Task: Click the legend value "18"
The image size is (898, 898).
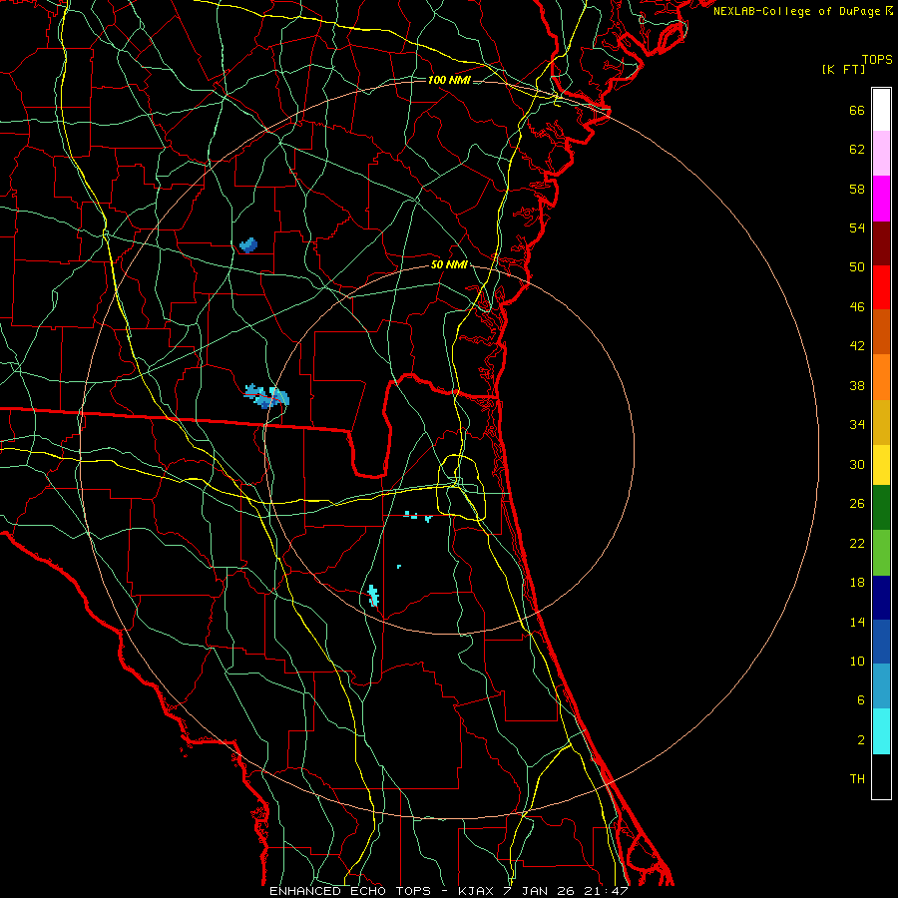Action: tap(857, 583)
